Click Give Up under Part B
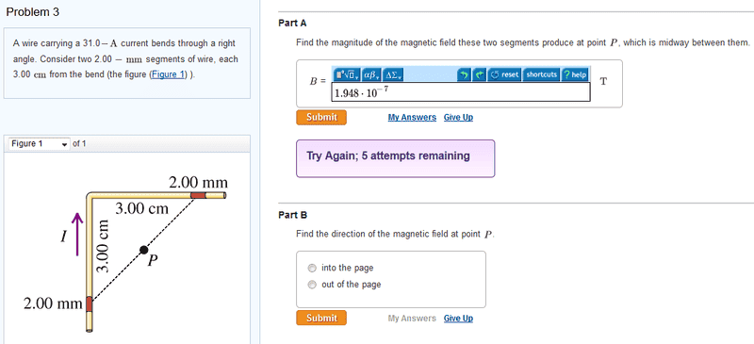 pos(458,319)
